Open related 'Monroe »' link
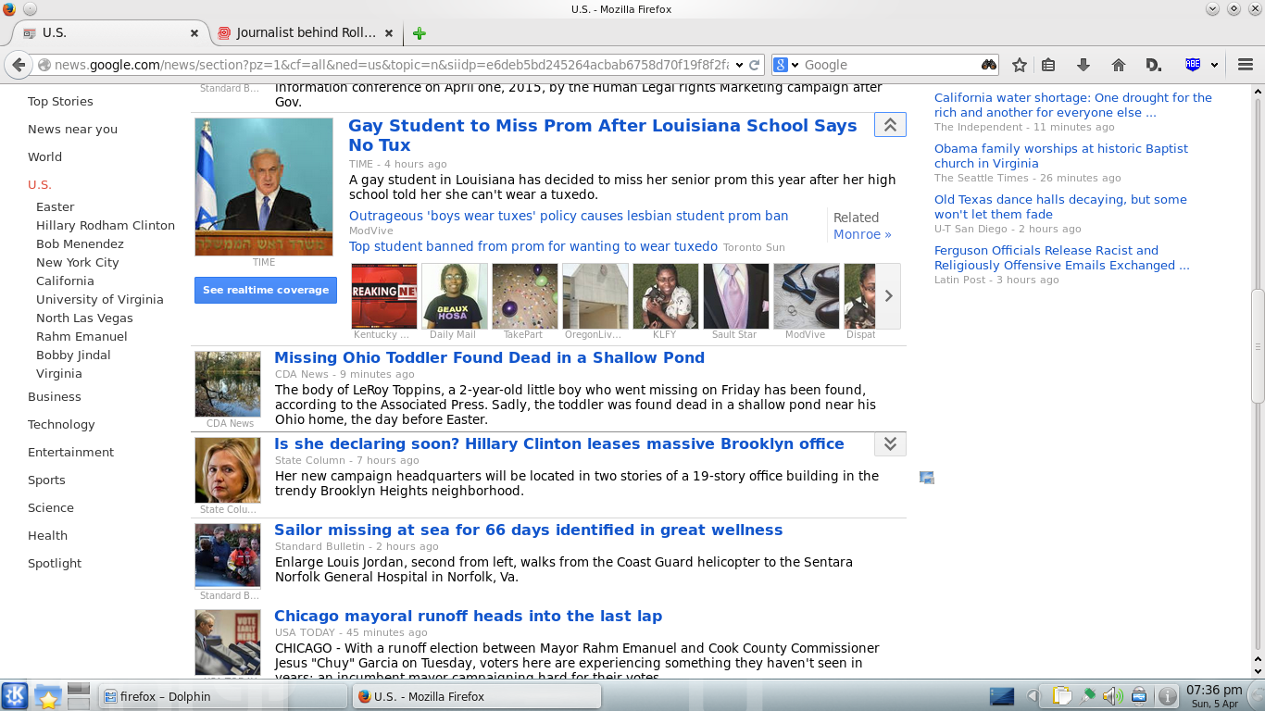 (x=862, y=234)
